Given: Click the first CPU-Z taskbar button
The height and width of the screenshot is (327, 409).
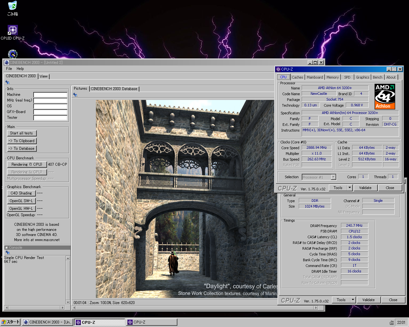Looking at the screenshot, I should [100, 322].
